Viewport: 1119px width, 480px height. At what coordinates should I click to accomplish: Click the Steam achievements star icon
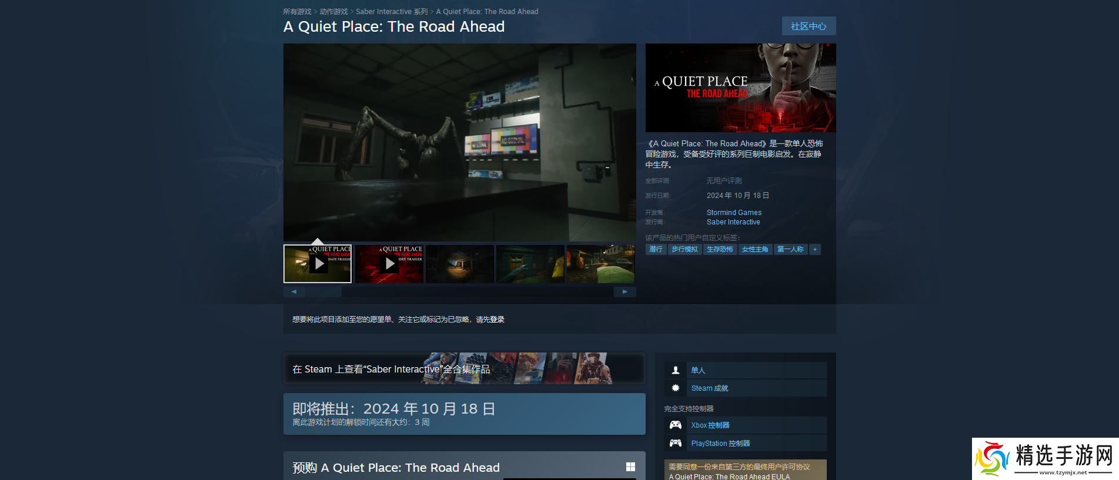tap(676, 388)
